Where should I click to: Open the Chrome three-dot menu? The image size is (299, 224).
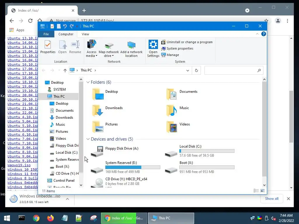point(287,21)
